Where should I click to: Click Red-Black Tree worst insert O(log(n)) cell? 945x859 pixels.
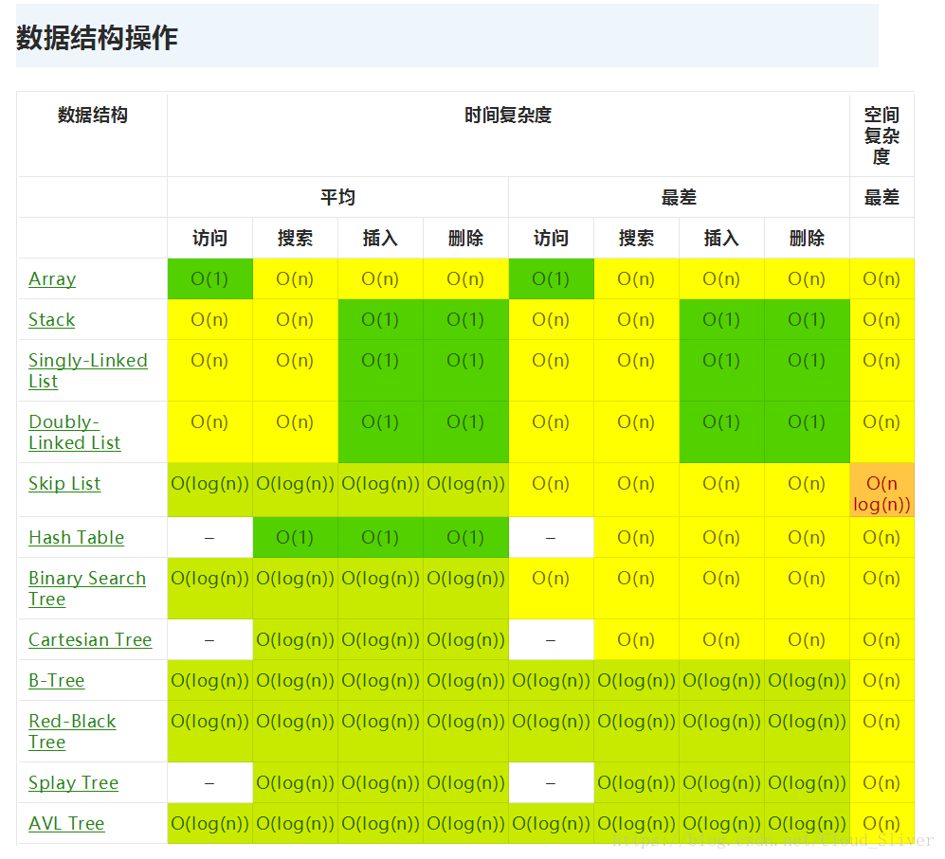click(721, 731)
